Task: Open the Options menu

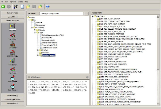Action: (13, 2)
